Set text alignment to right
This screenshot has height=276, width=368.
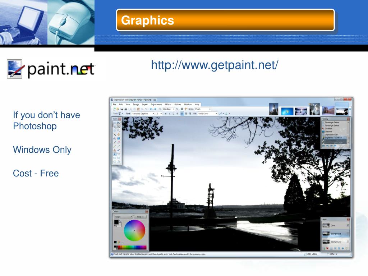pos(190,114)
